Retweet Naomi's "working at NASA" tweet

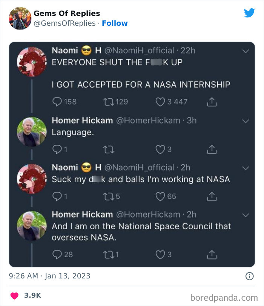point(109,196)
